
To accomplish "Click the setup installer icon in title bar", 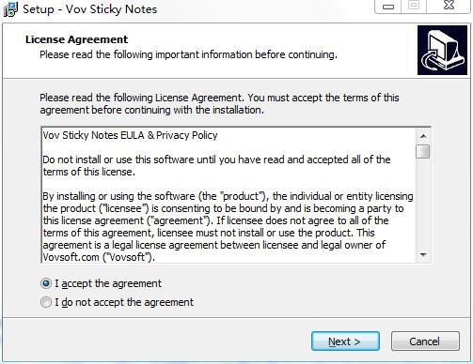I will click(10, 9).
